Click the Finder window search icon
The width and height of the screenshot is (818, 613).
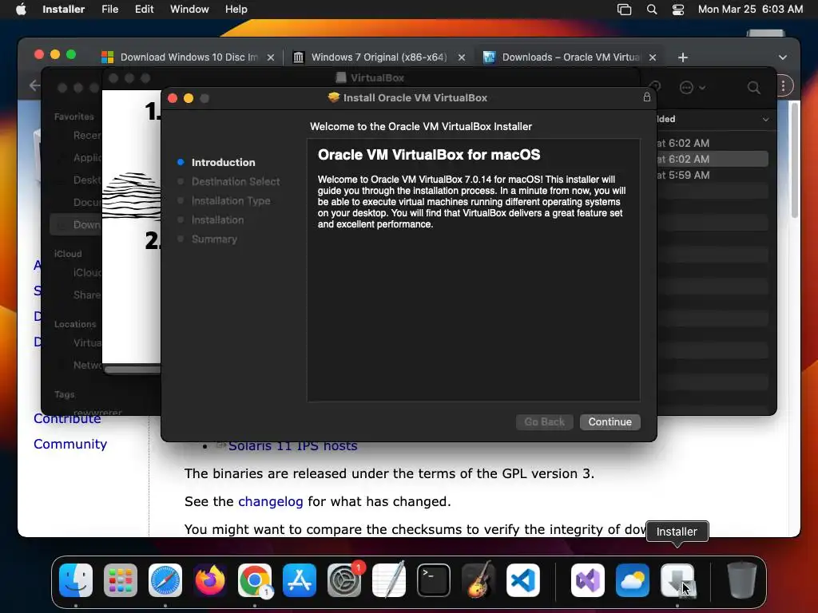pyautogui.click(x=753, y=88)
